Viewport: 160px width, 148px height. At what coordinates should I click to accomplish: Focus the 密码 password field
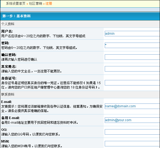132,45
